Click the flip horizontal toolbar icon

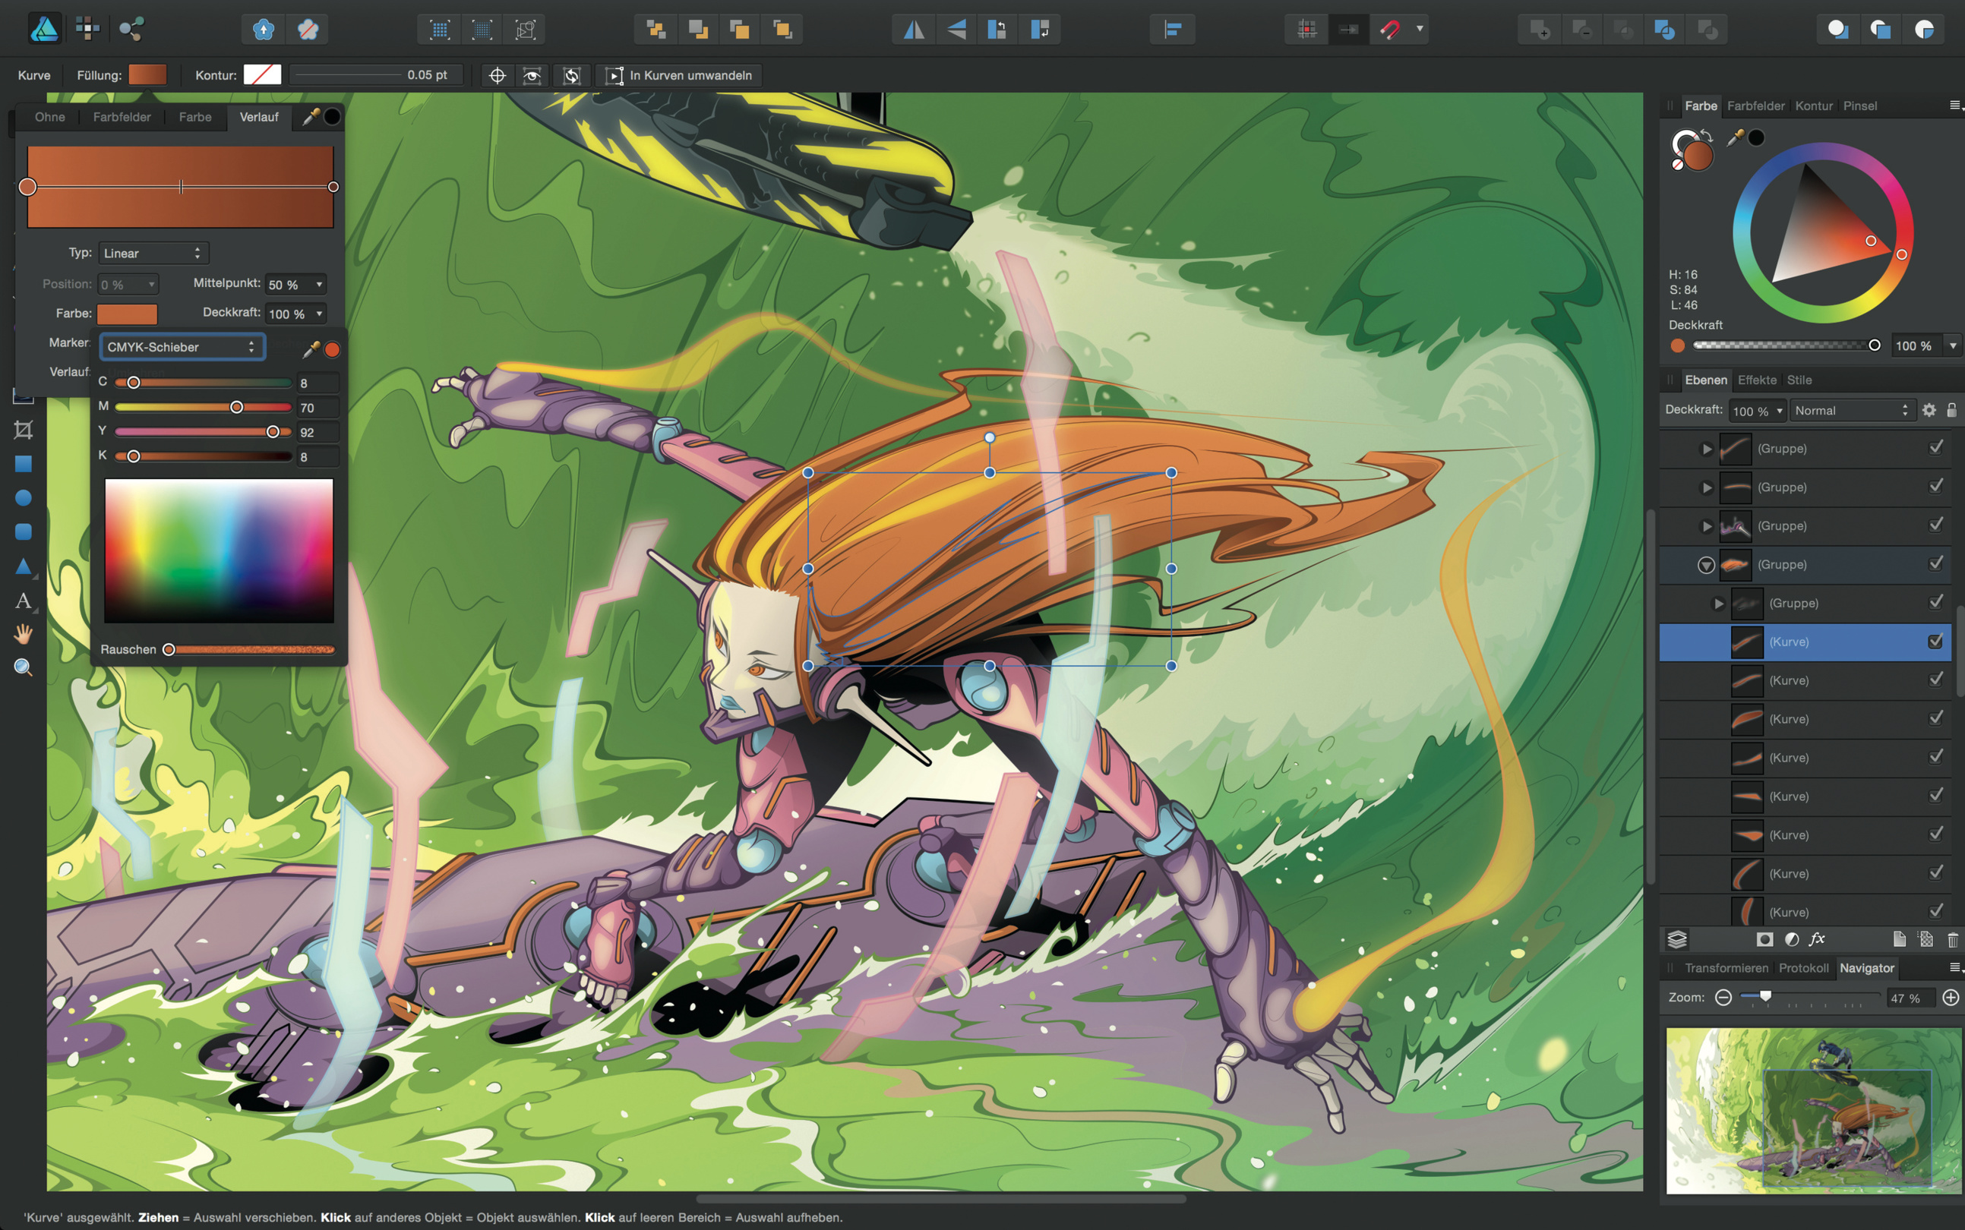click(x=914, y=30)
